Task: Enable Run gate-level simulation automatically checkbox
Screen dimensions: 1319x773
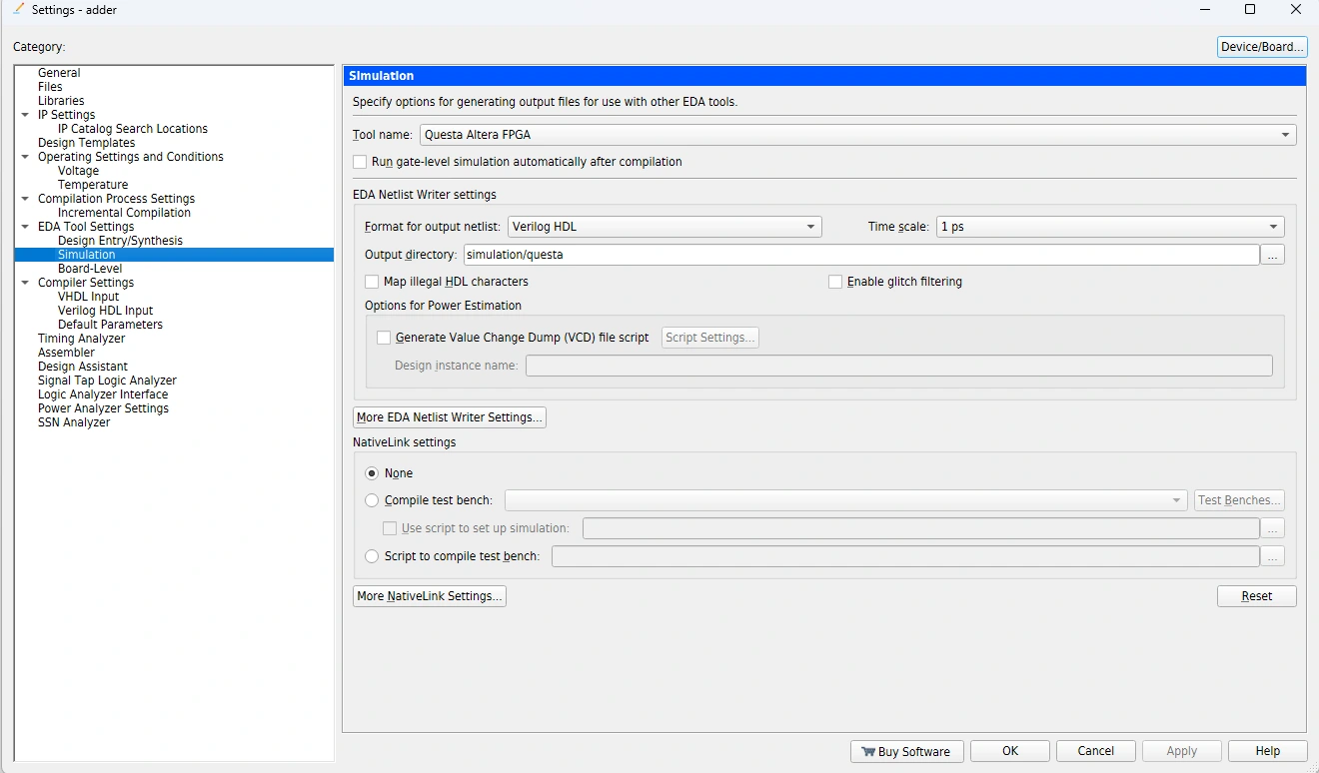Action: click(x=361, y=162)
